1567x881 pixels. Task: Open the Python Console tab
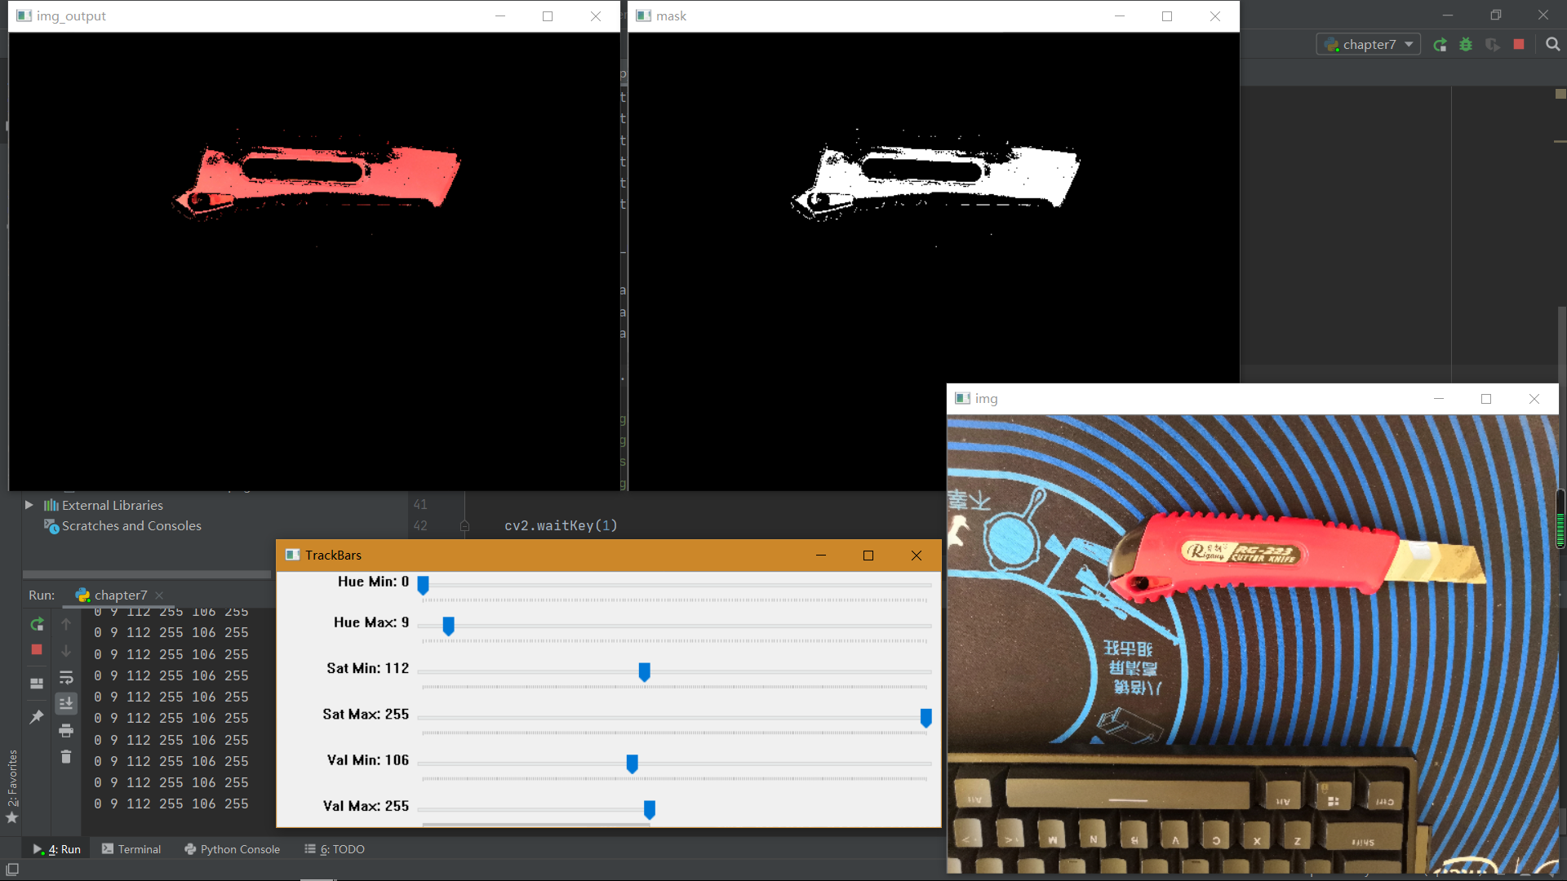(x=232, y=849)
